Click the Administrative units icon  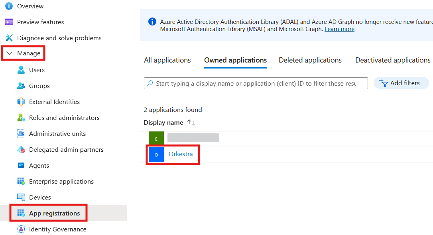click(21, 133)
